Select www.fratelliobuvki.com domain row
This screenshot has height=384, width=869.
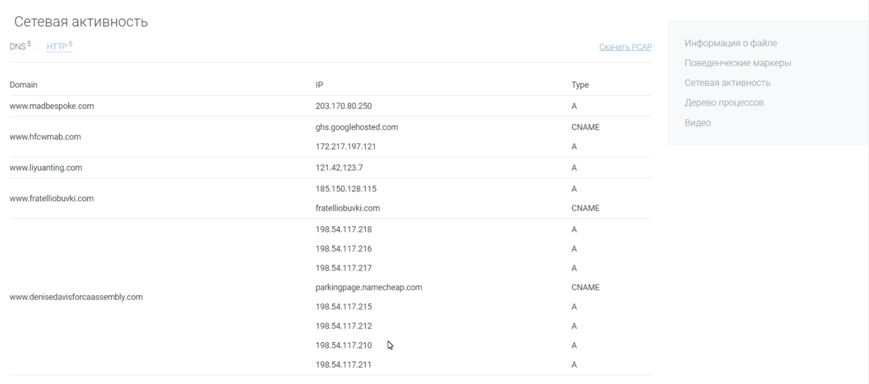click(52, 199)
